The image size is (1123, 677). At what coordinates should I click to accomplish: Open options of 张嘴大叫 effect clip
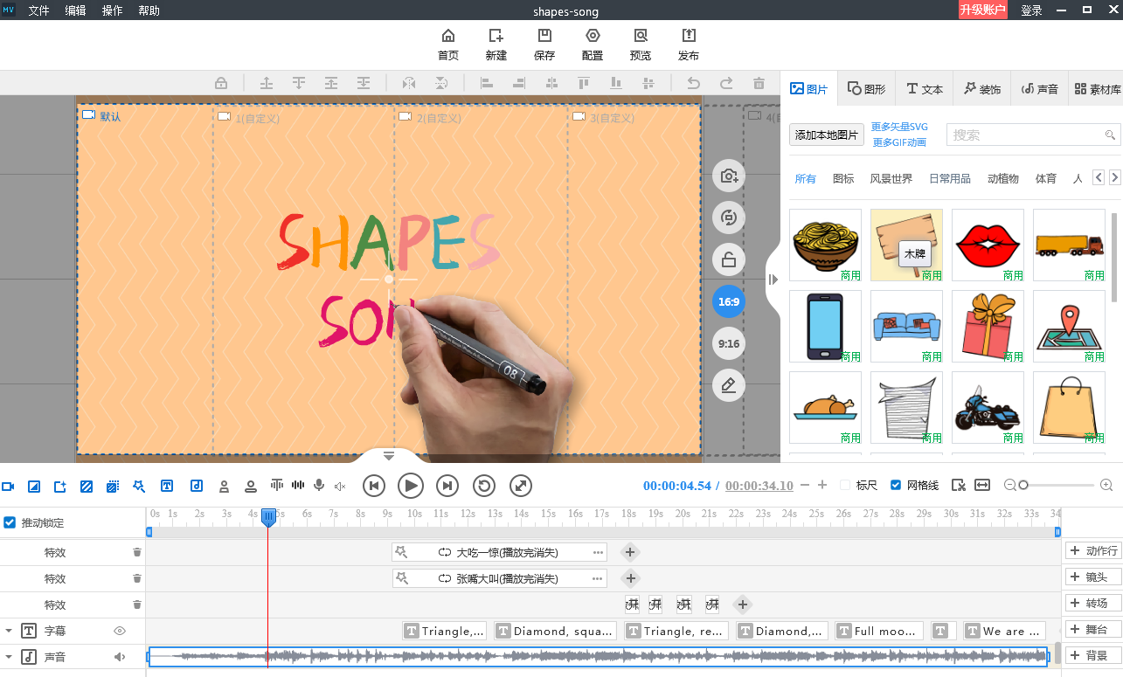click(x=598, y=578)
